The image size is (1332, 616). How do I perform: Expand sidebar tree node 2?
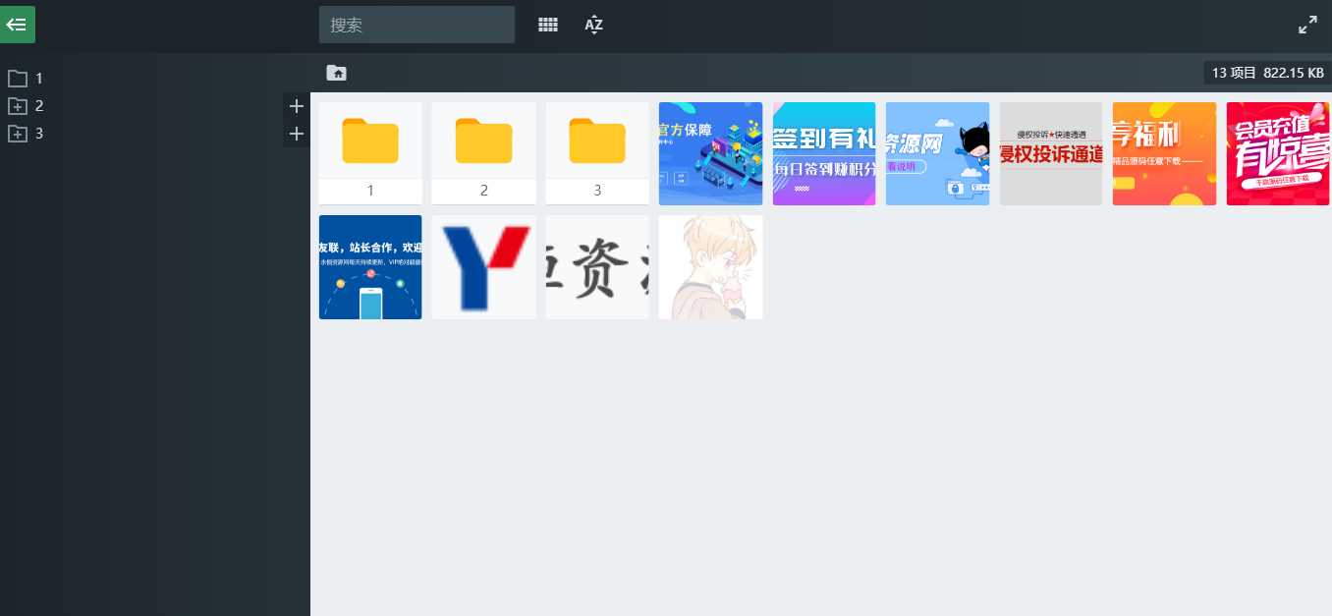18,106
